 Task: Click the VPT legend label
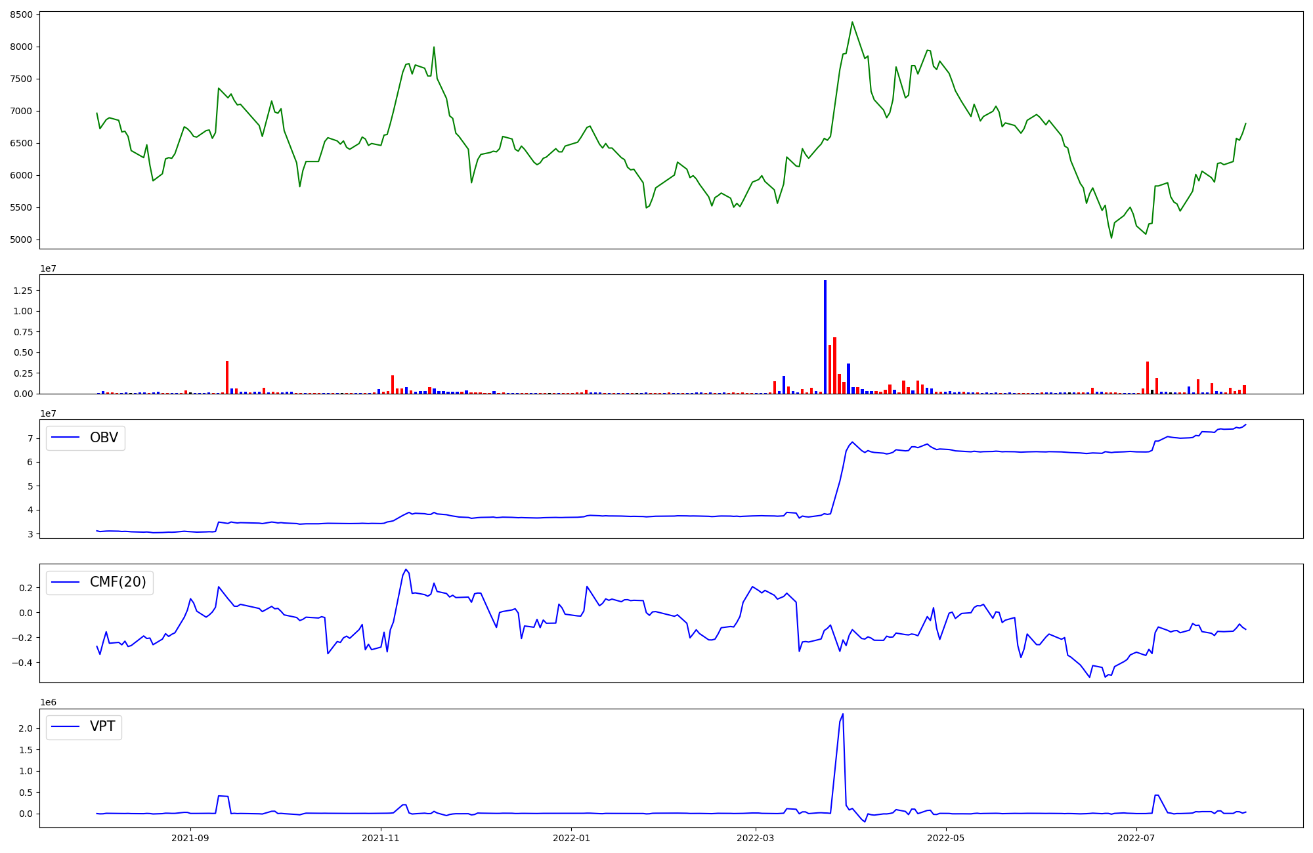[x=102, y=726]
